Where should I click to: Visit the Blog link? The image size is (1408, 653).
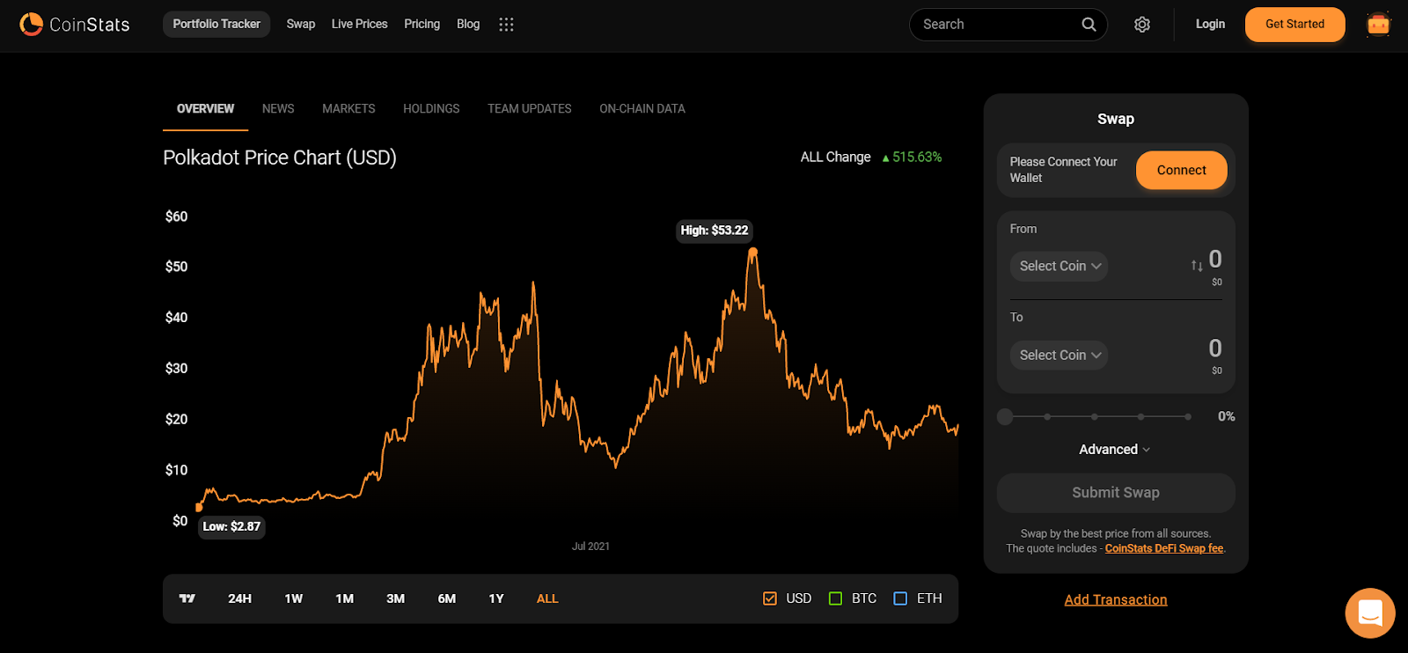(468, 25)
